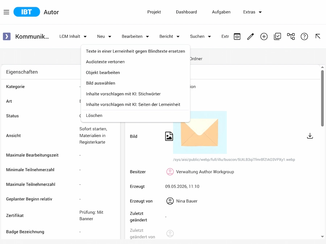Click the Zertifikat value Prüfung: Mit Banner
Screen dimensions: 326x244
tap(91, 215)
